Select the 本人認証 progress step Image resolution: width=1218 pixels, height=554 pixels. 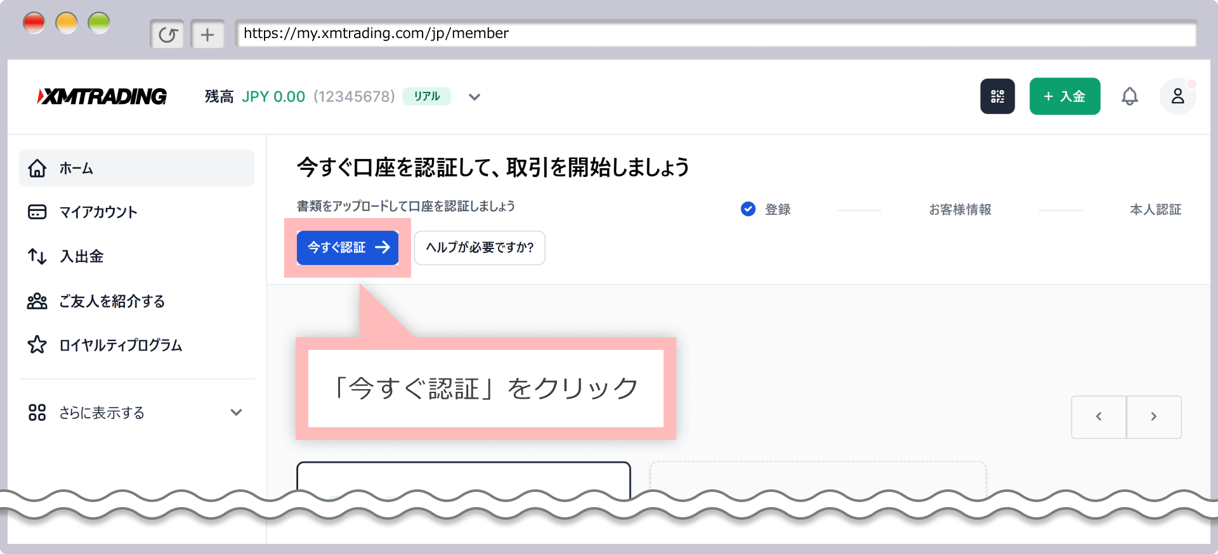[1155, 210]
